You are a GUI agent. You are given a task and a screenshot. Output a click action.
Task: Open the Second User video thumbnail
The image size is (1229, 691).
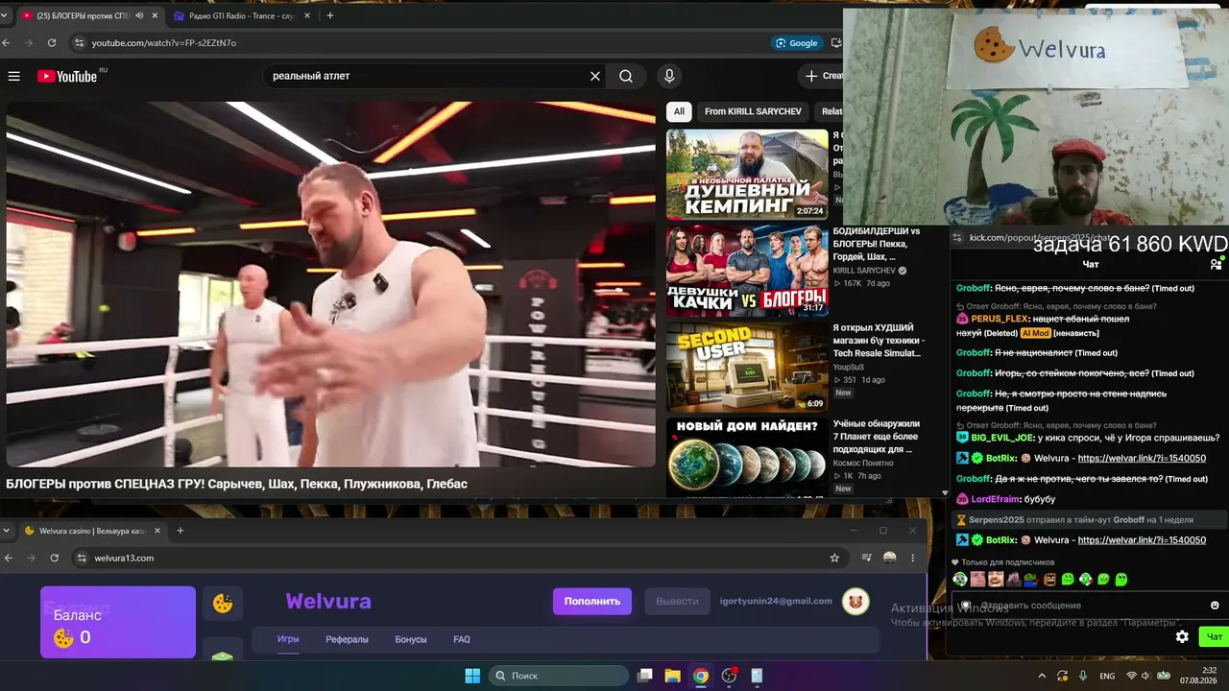(x=747, y=367)
